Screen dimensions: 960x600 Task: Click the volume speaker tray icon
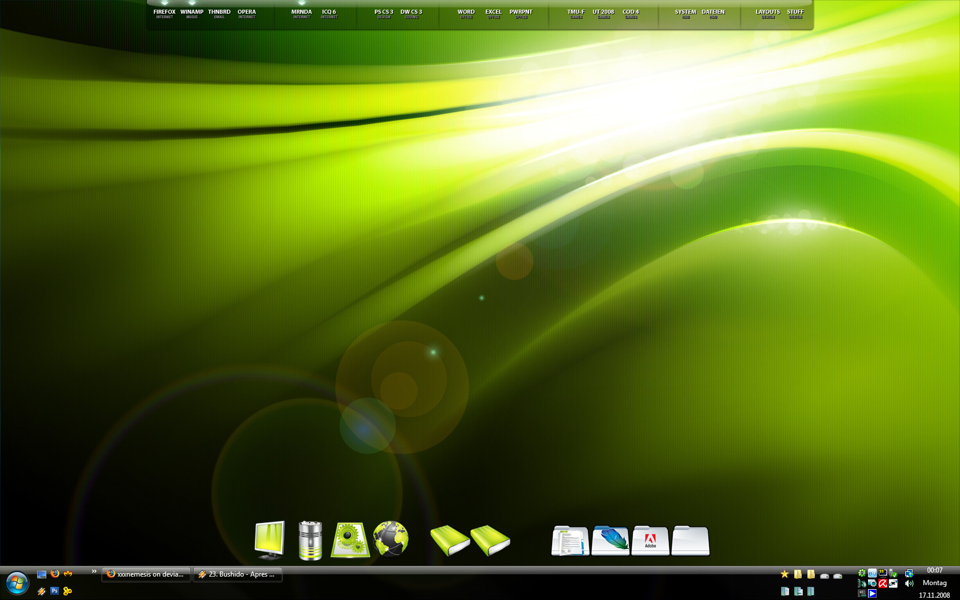click(x=909, y=583)
